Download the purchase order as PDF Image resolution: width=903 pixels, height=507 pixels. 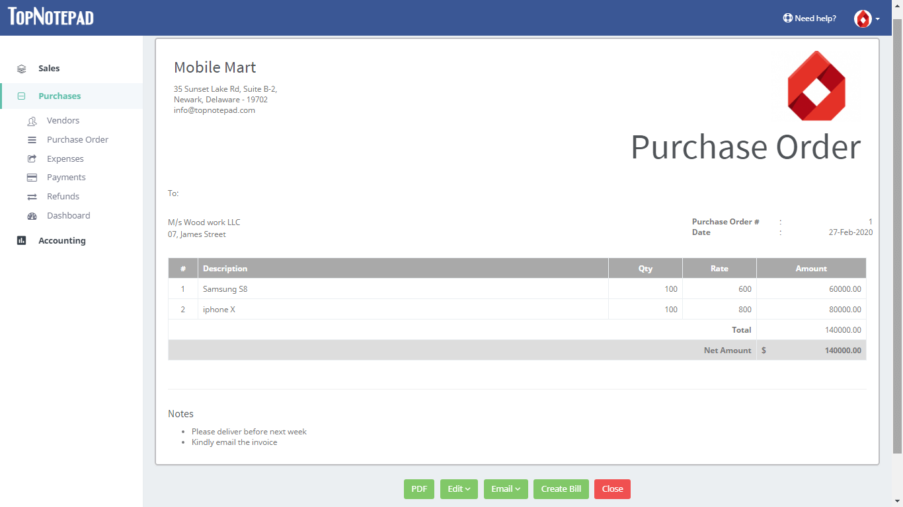click(419, 489)
